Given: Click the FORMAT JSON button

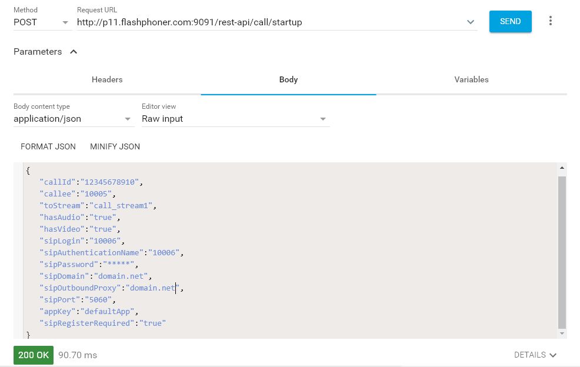Looking at the screenshot, I should point(48,146).
